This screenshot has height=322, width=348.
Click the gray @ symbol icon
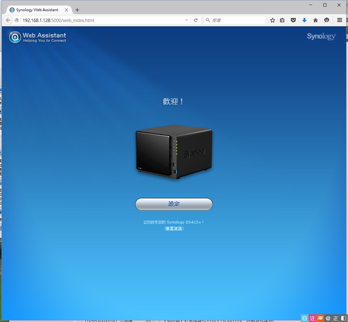(328, 318)
